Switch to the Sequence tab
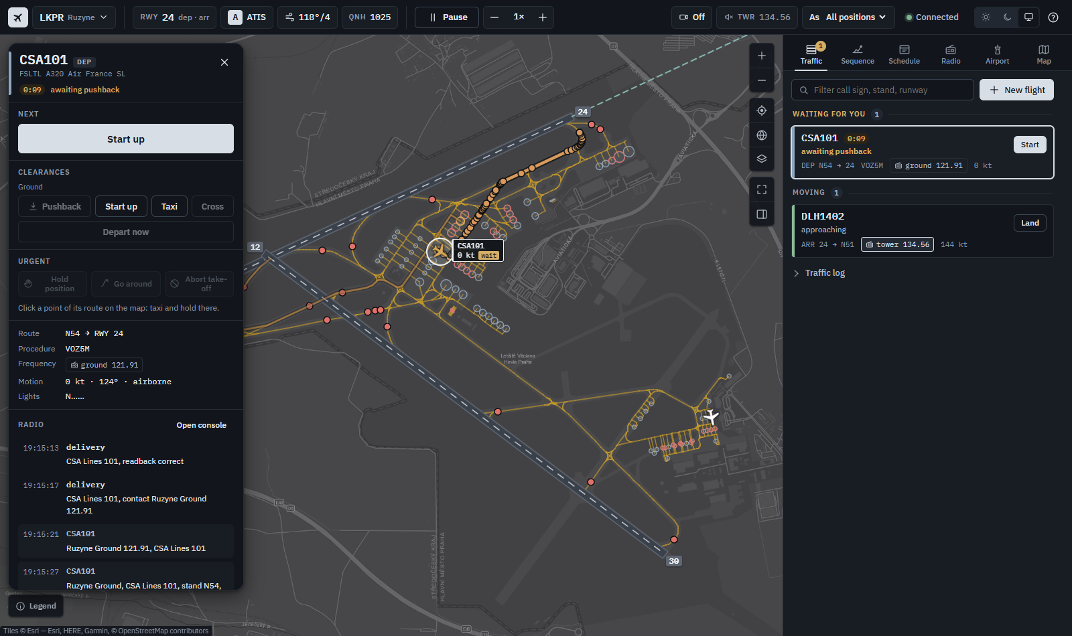This screenshot has height=636, width=1072. coord(858,54)
